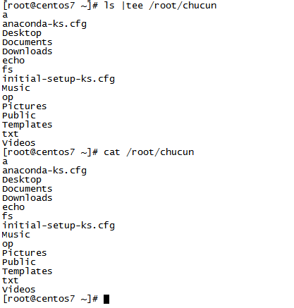The width and height of the screenshot is (294, 308).
Task: Click the first 'Desktop' entry in ls output
Action: [22, 33]
